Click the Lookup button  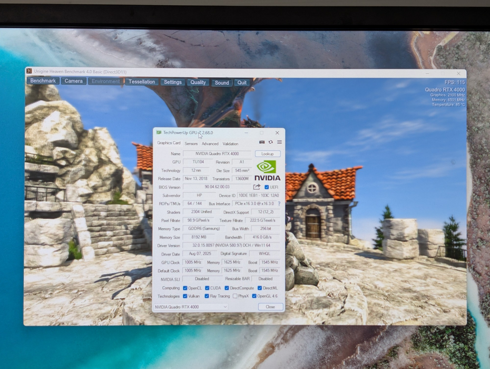(268, 154)
